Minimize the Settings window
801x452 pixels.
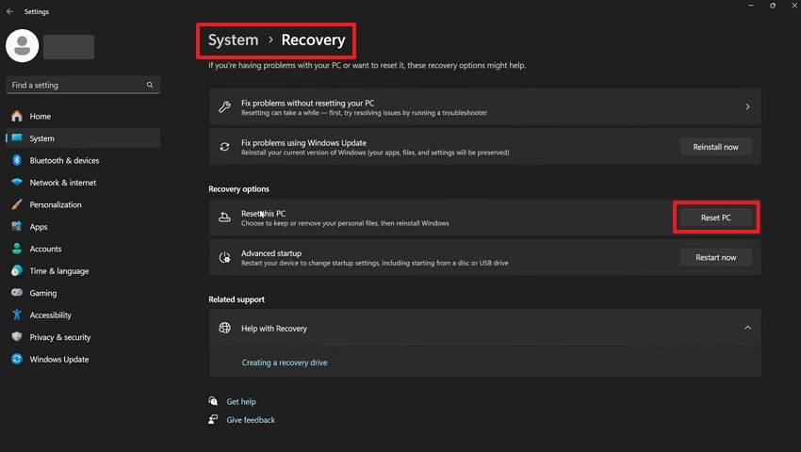[751, 5]
